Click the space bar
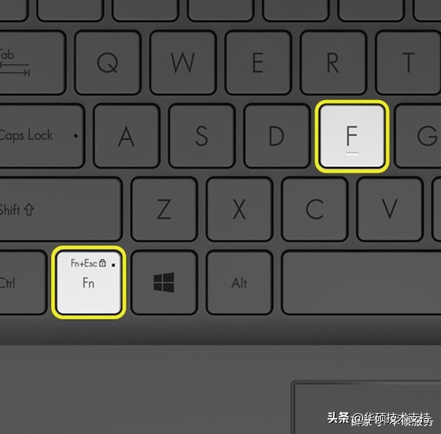 pos(361,282)
